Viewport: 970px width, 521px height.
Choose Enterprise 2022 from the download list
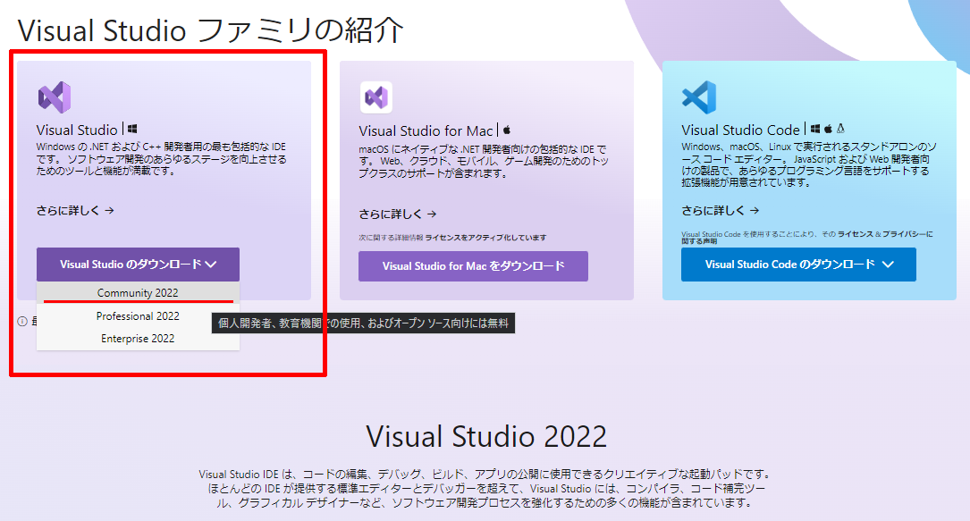coord(138,339)
